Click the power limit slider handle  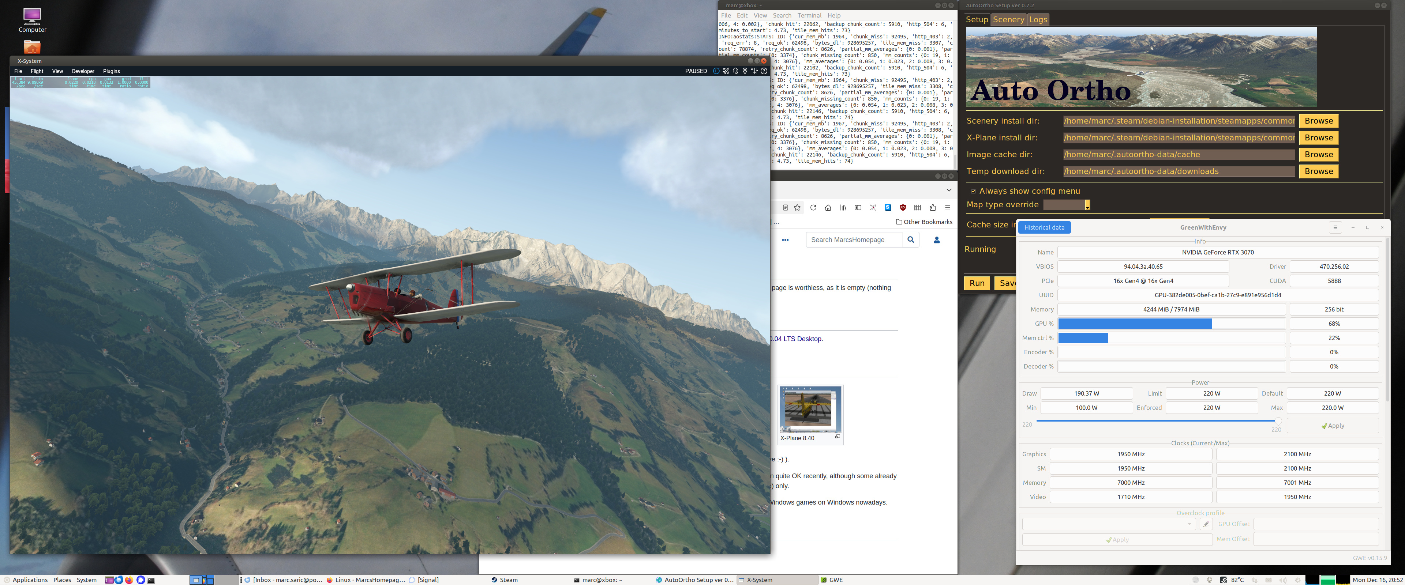tap(1278, 421)
